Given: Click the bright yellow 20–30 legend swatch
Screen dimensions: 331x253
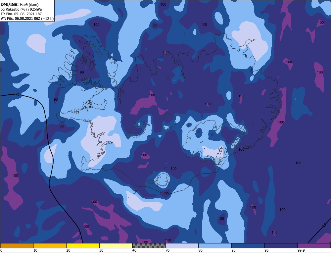Looking at the screenshot, I should (x=83, y=245).
